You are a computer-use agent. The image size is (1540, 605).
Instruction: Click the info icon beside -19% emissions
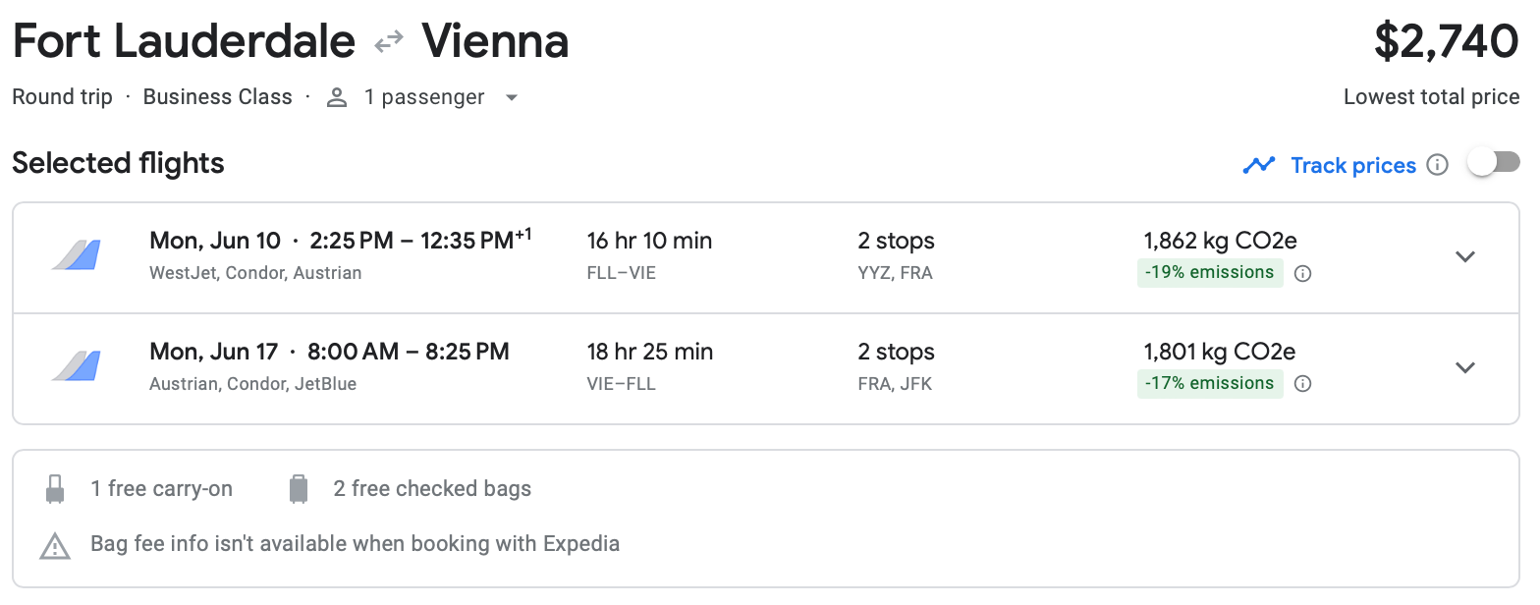[x=1302, y=274]
